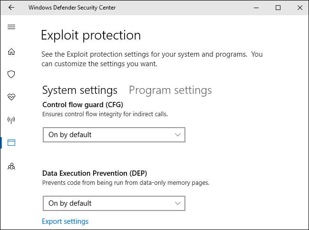Expand Data Execution Prevention dropdown

click(x=114, y=203)
